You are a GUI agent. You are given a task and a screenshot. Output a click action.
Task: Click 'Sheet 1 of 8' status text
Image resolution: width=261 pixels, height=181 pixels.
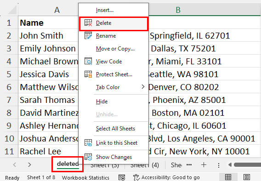[x=41, y=177]
